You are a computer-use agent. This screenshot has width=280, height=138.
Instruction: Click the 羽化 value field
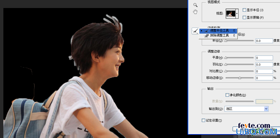[264, 64]
